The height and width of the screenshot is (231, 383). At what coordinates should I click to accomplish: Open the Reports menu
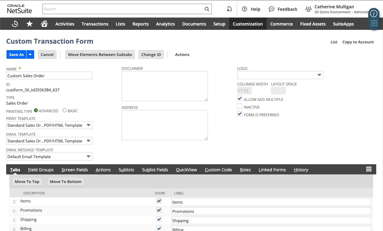(140, 24)
